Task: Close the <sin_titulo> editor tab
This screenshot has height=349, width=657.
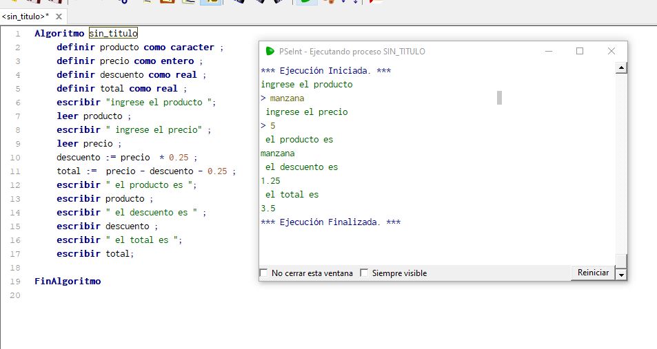Action: pyautogui.click(x=58, y=17)
